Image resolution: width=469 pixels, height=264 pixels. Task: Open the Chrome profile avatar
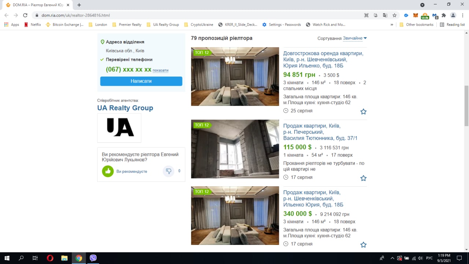[x=453, y=15]
